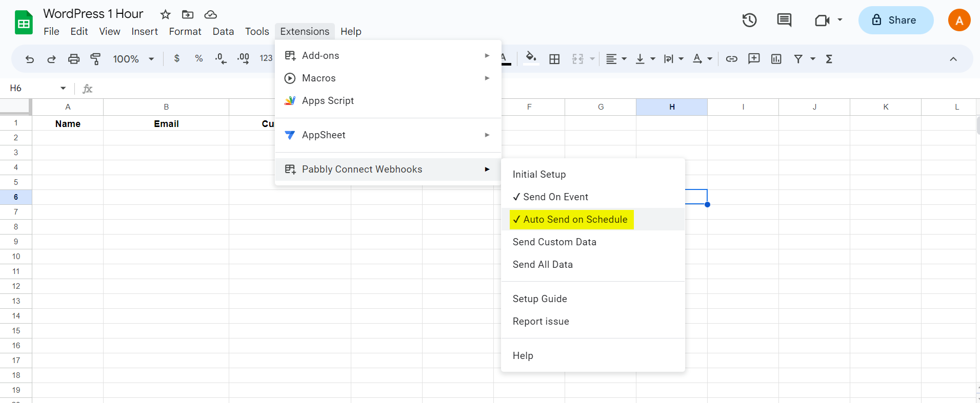Expand the Macros submenu
Viewport: 980px width, 403px height.
tap(388, 78)
